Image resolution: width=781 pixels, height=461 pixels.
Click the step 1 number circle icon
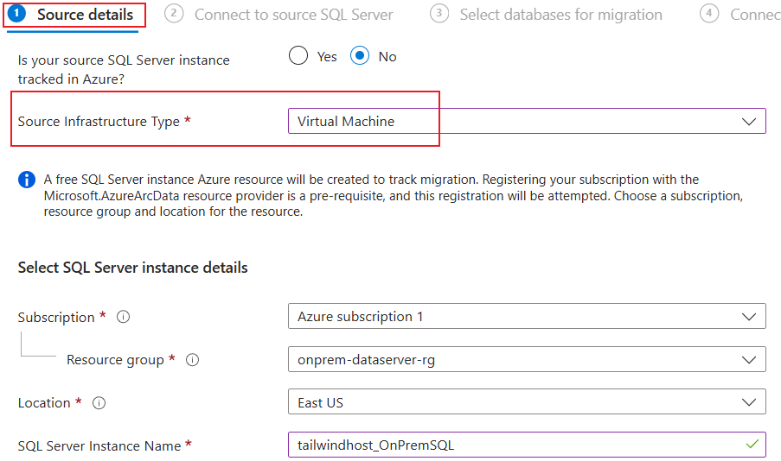click(17, 14)
